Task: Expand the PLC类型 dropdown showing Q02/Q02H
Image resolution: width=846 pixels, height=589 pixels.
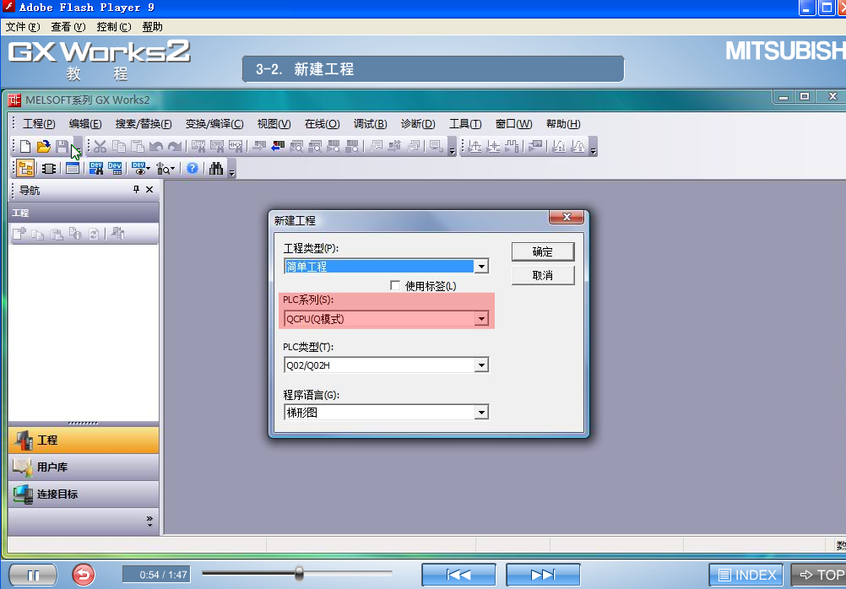Action: coord(481,365)
